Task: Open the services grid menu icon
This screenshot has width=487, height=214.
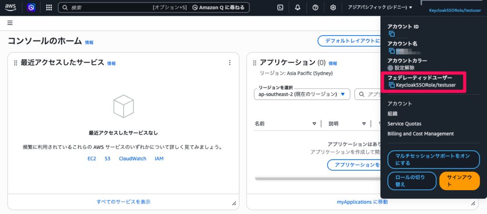Action: click(49, 8)
